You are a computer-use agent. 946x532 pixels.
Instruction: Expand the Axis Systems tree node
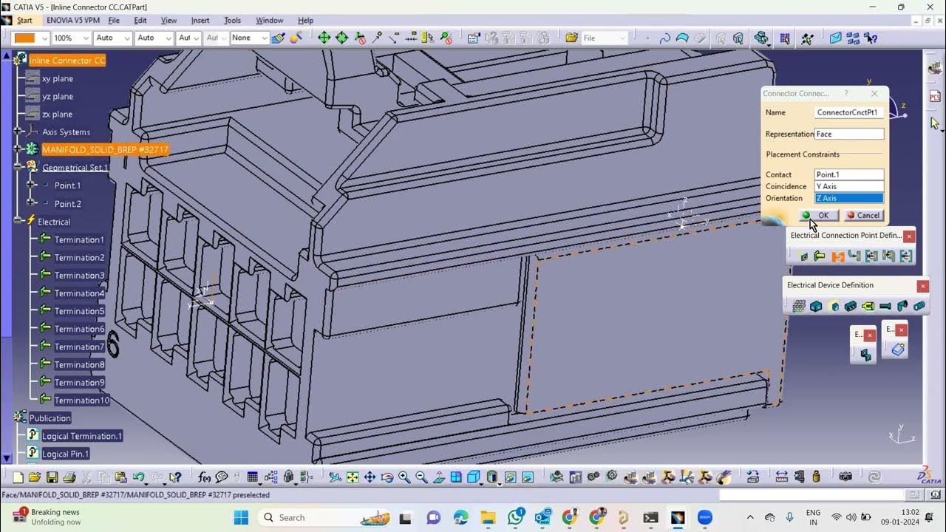point(18,132)
